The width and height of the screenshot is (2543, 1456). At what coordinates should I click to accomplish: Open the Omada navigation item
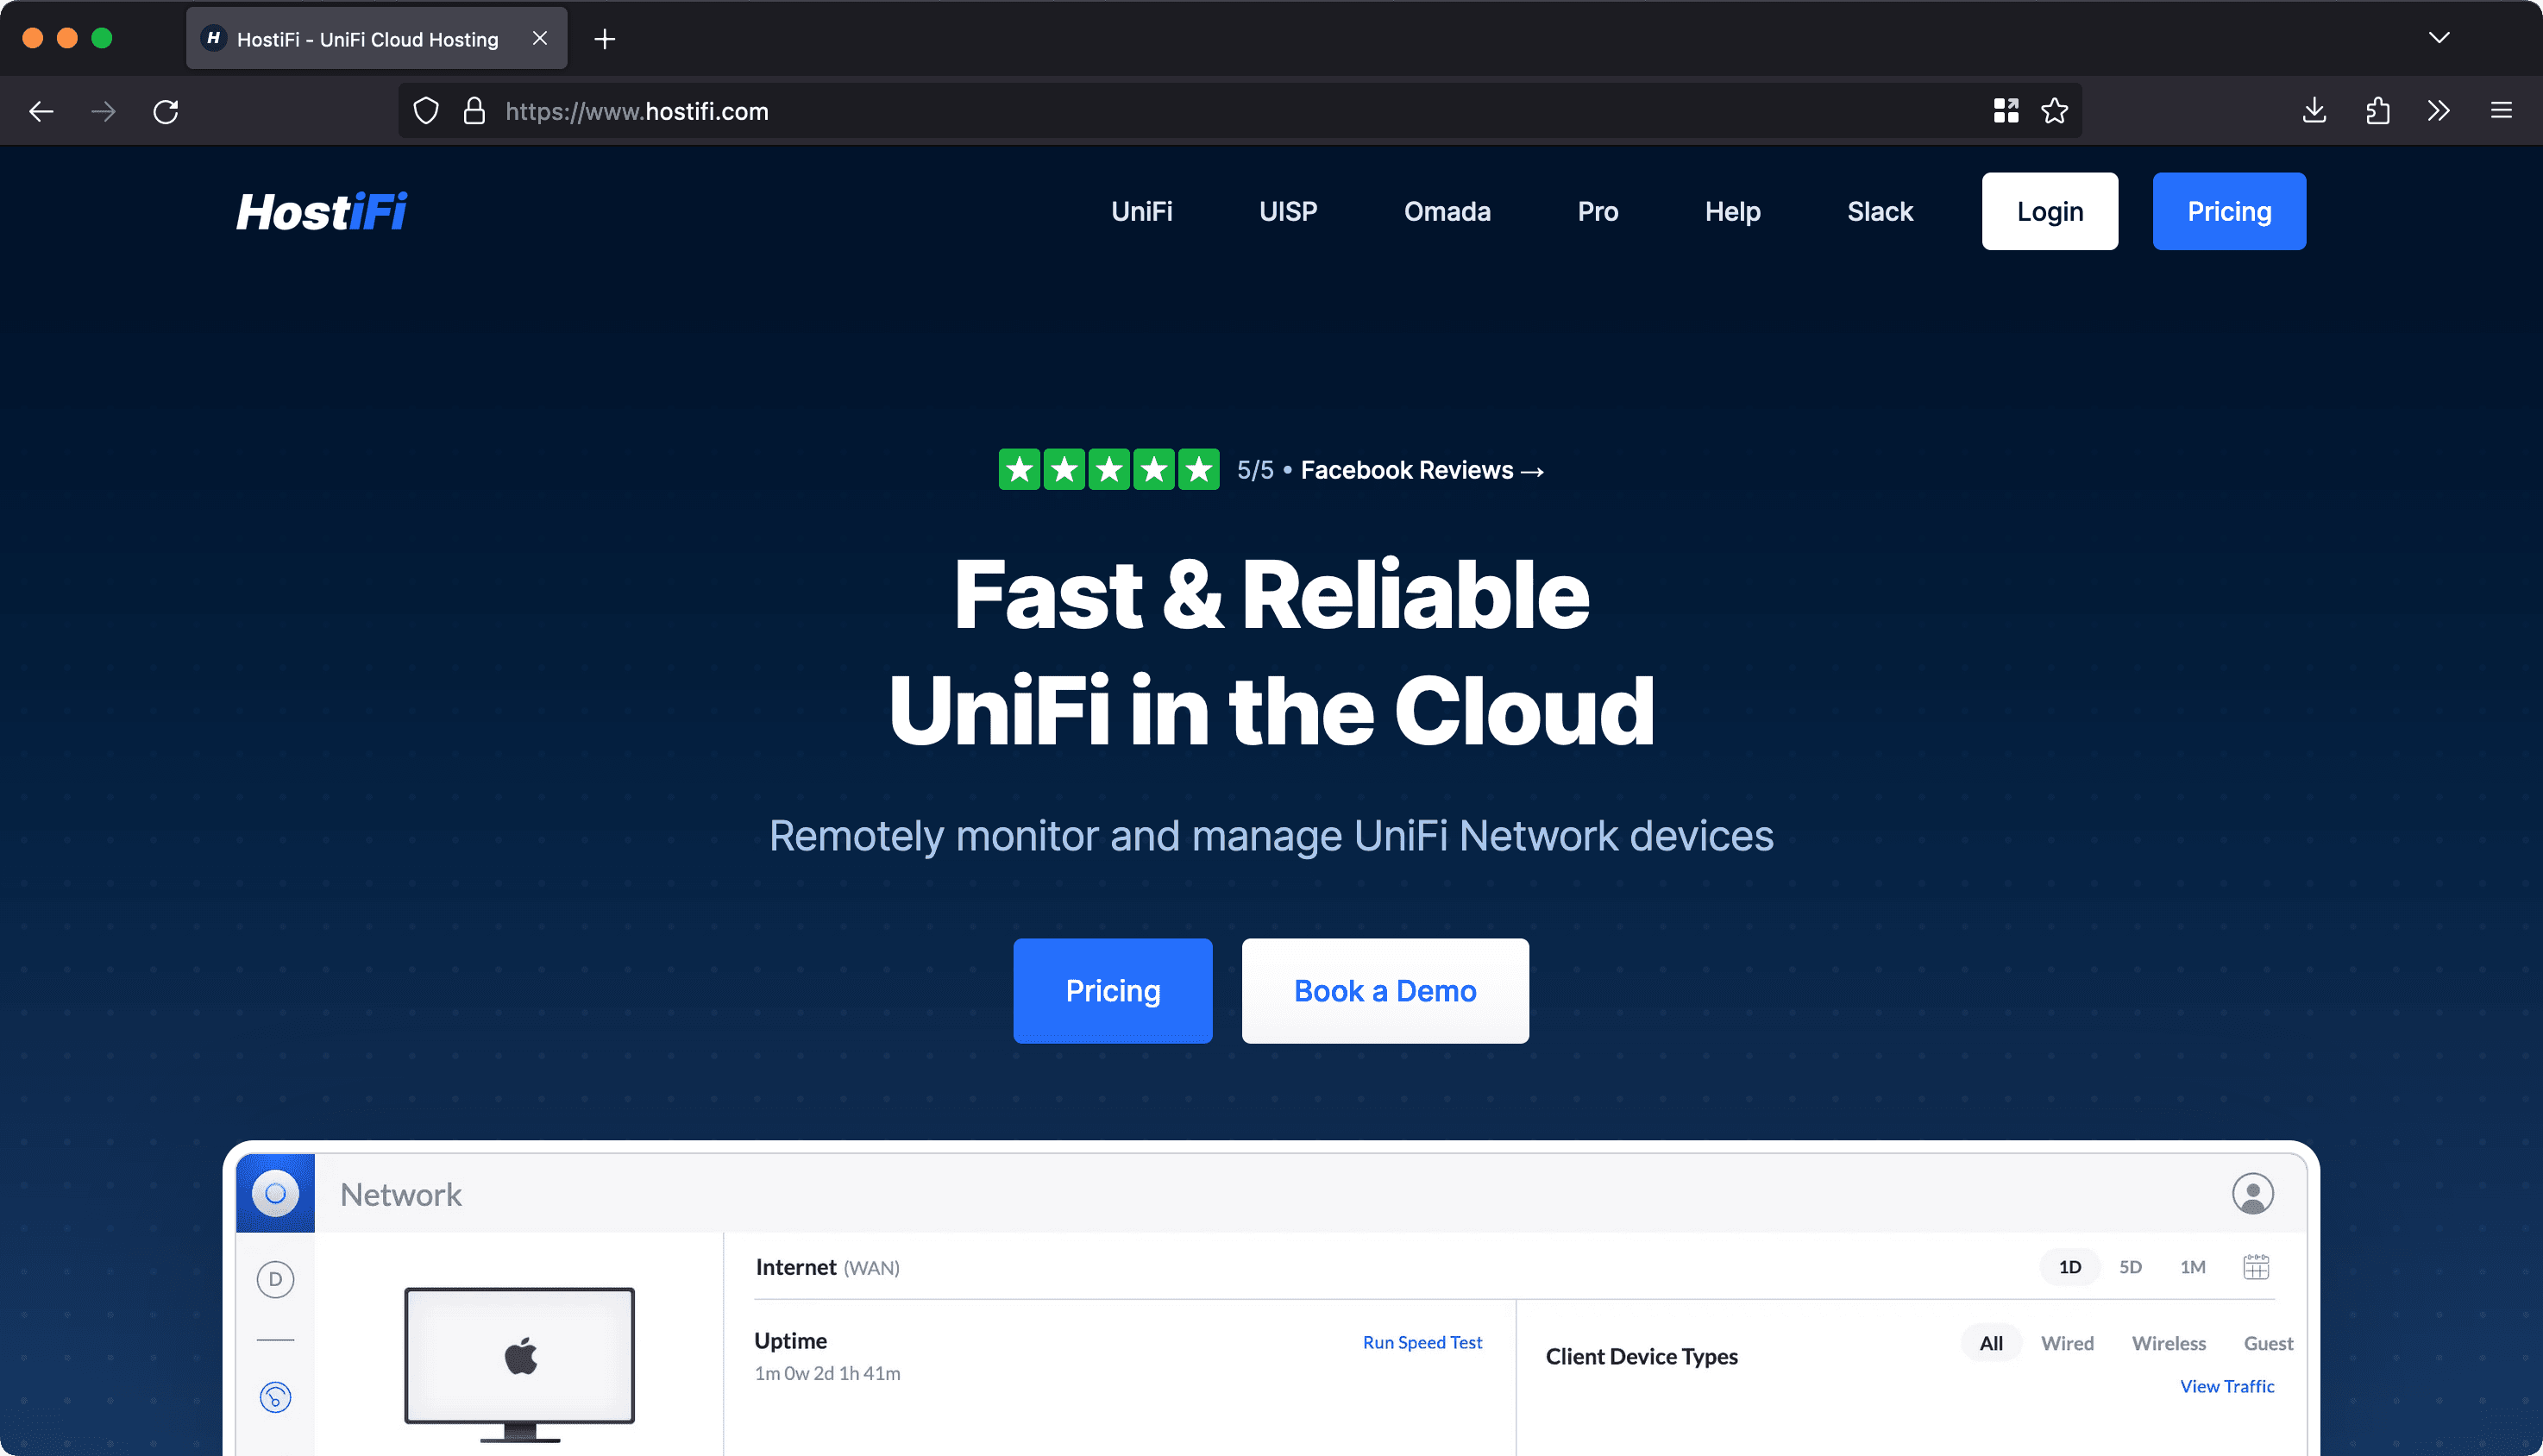(x=1446, y=211)
